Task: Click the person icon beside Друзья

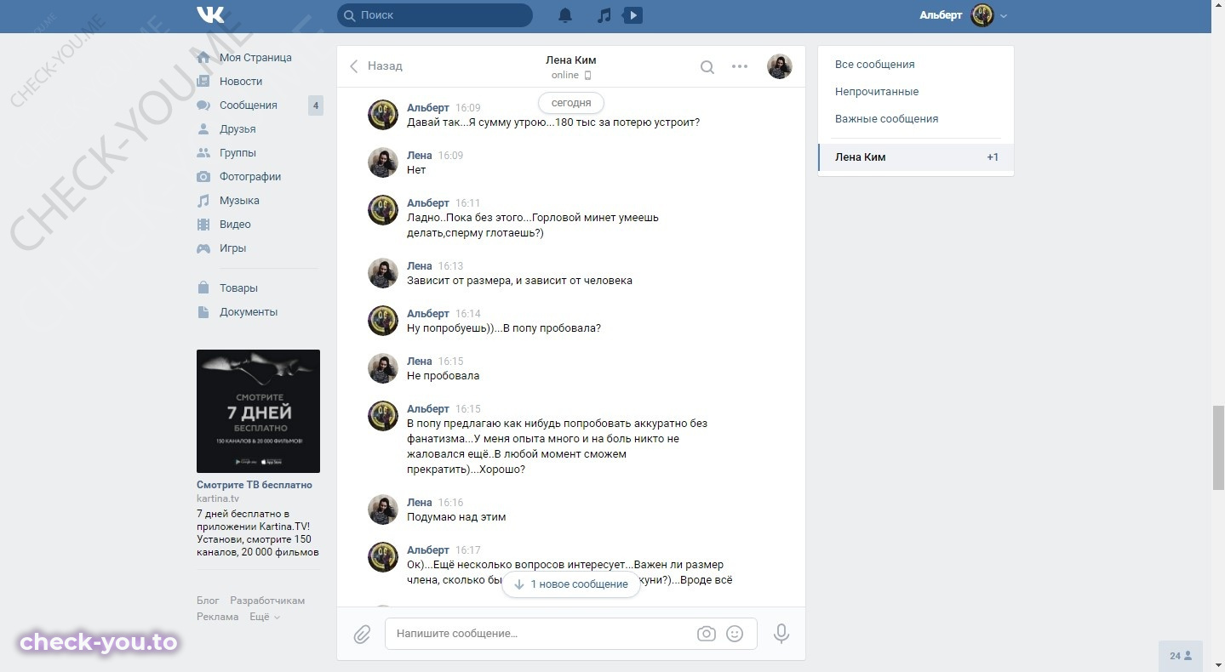Action: 203,129
